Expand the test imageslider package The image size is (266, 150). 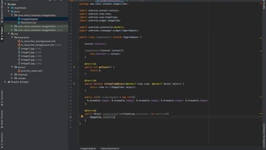12,30
